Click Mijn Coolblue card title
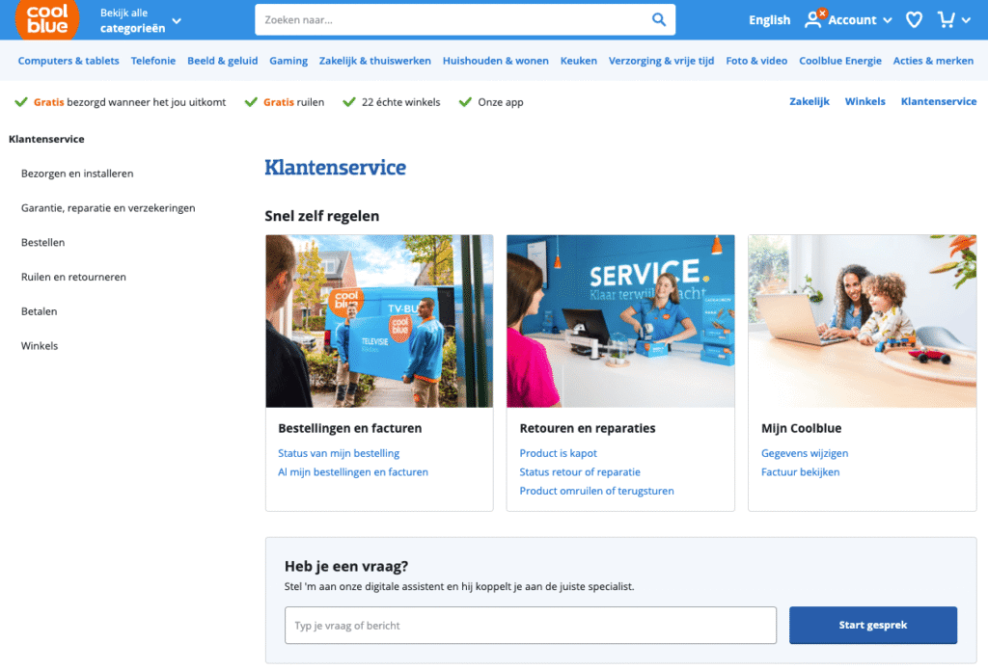 click(x=801, y=428)
